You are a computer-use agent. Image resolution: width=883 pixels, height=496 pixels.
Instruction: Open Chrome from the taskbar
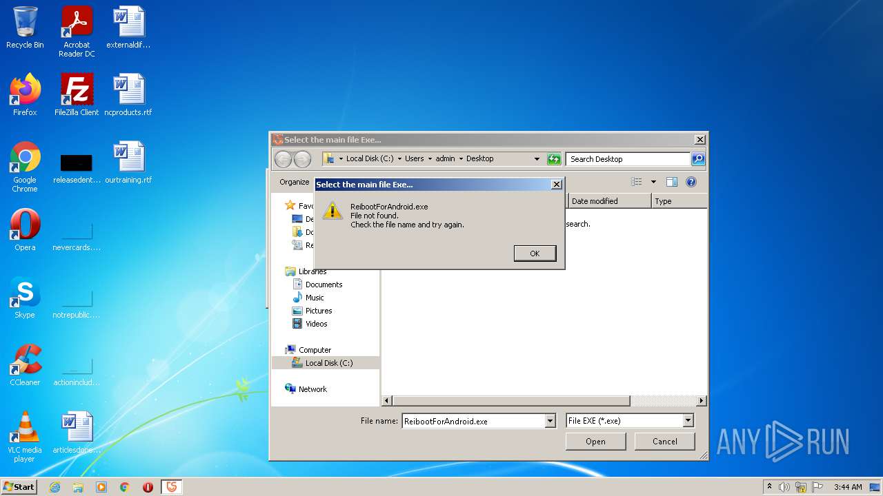point(125,487)
